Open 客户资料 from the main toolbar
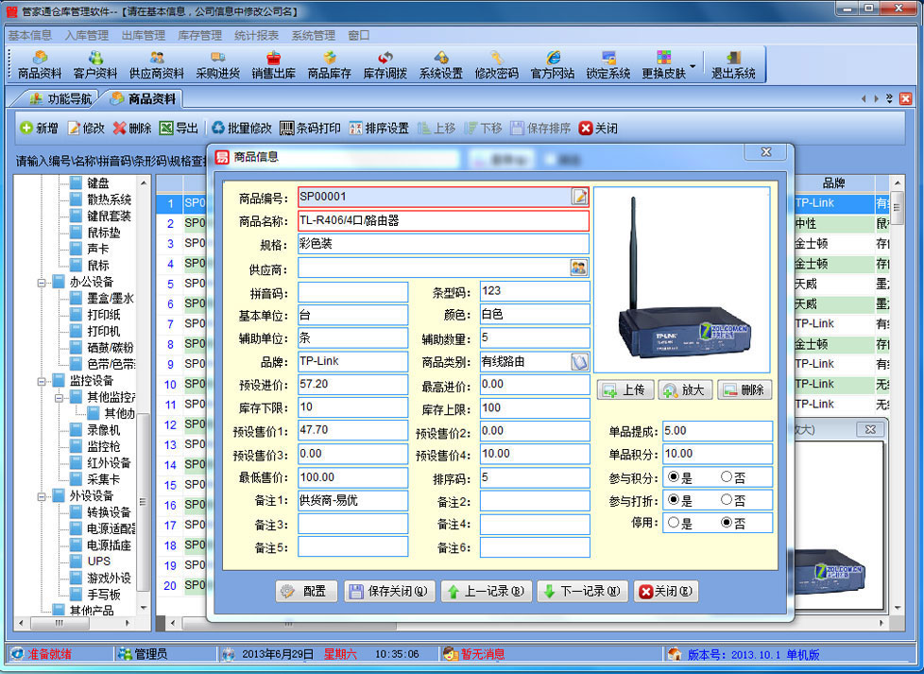Image resolution: width=924 pixels, height=674 pixels. coord(94,64)
